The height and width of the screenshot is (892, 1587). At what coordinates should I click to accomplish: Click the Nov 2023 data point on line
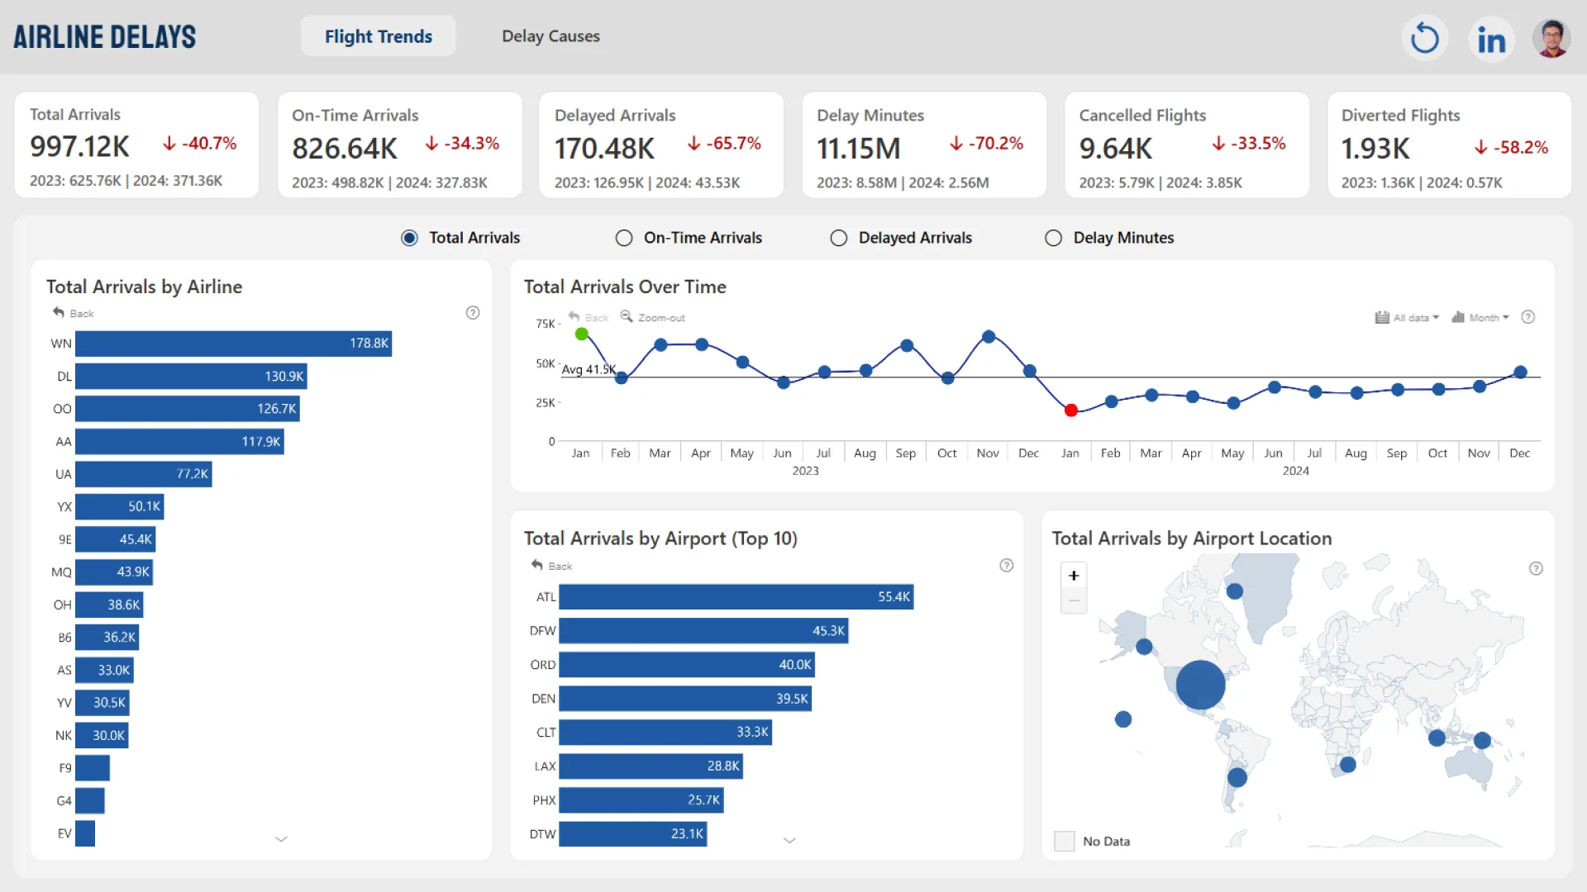[x=989, y=336]
